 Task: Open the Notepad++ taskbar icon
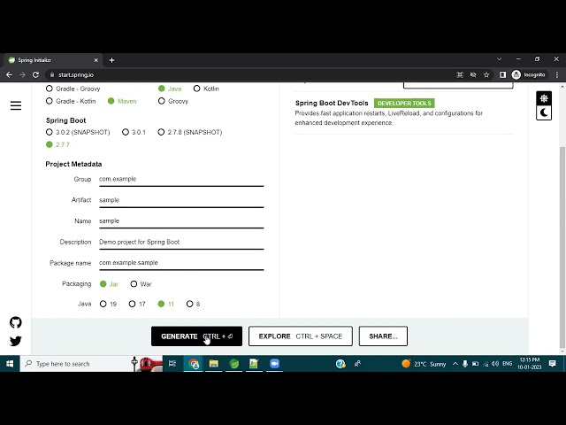pos(254,364)
